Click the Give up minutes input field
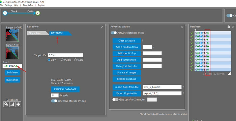236x121 pixels. pos(152,100)
